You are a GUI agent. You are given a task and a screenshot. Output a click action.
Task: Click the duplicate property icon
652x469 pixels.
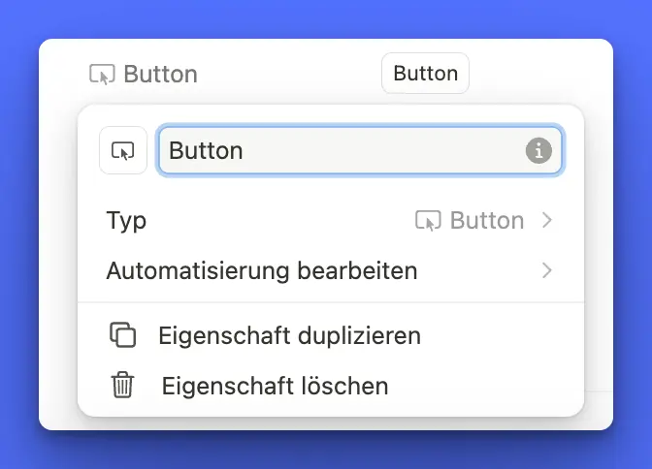[122, 335]
